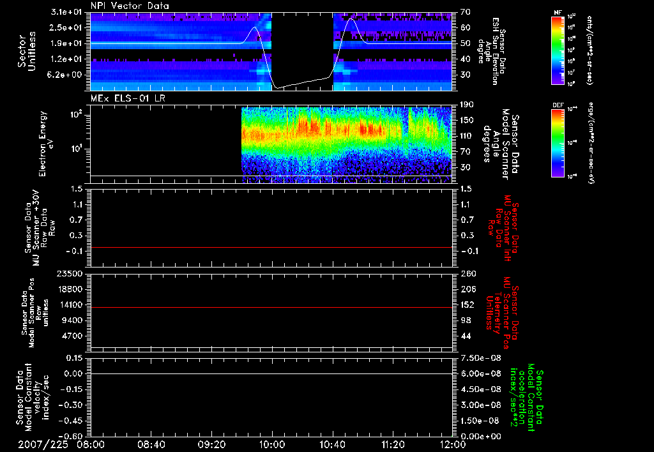The width and height of the screenshot is (654, 452).
Task: Click the '110' scanner angle tick label
Action: pos(467,136)
